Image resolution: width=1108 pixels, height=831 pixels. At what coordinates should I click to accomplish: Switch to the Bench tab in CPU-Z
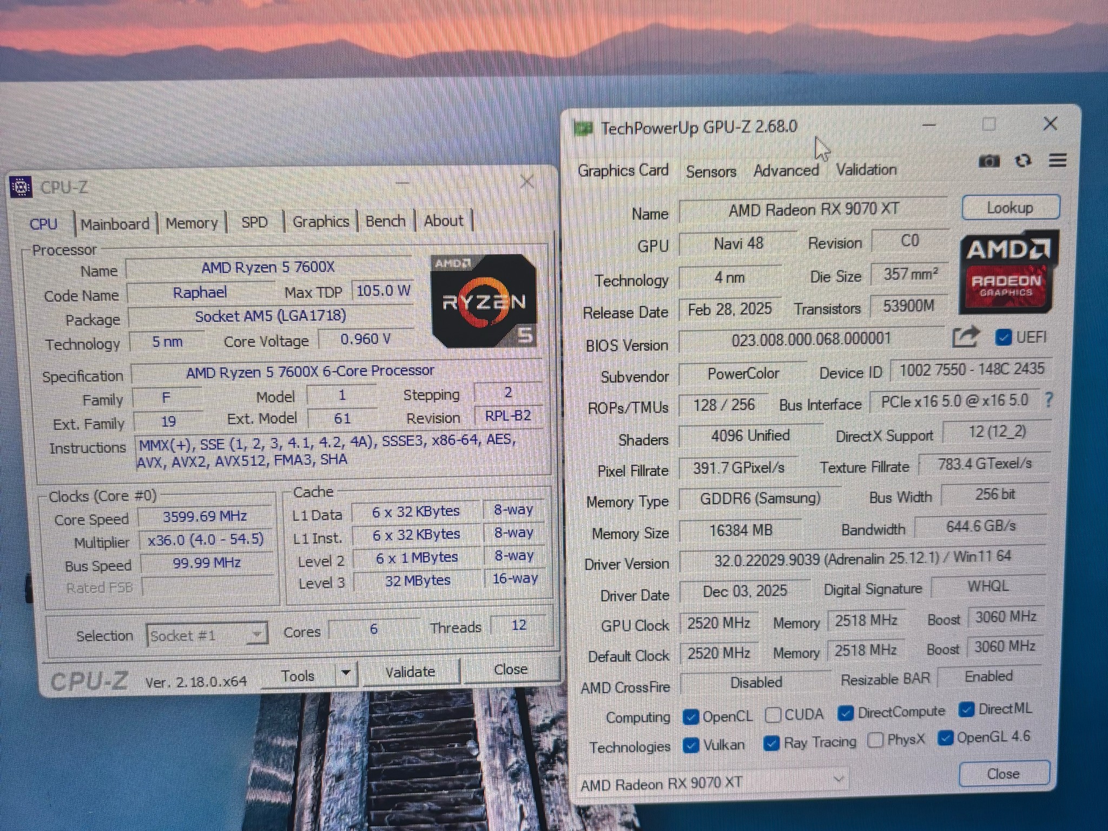coord(385,221)
